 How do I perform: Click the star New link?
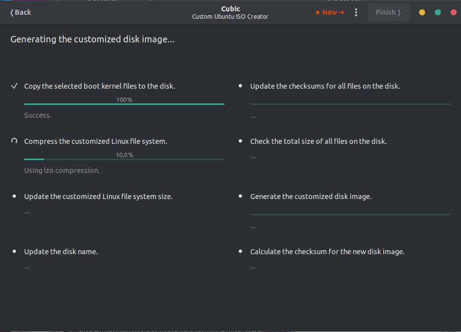pyautogui.click(x=329, y=12)
